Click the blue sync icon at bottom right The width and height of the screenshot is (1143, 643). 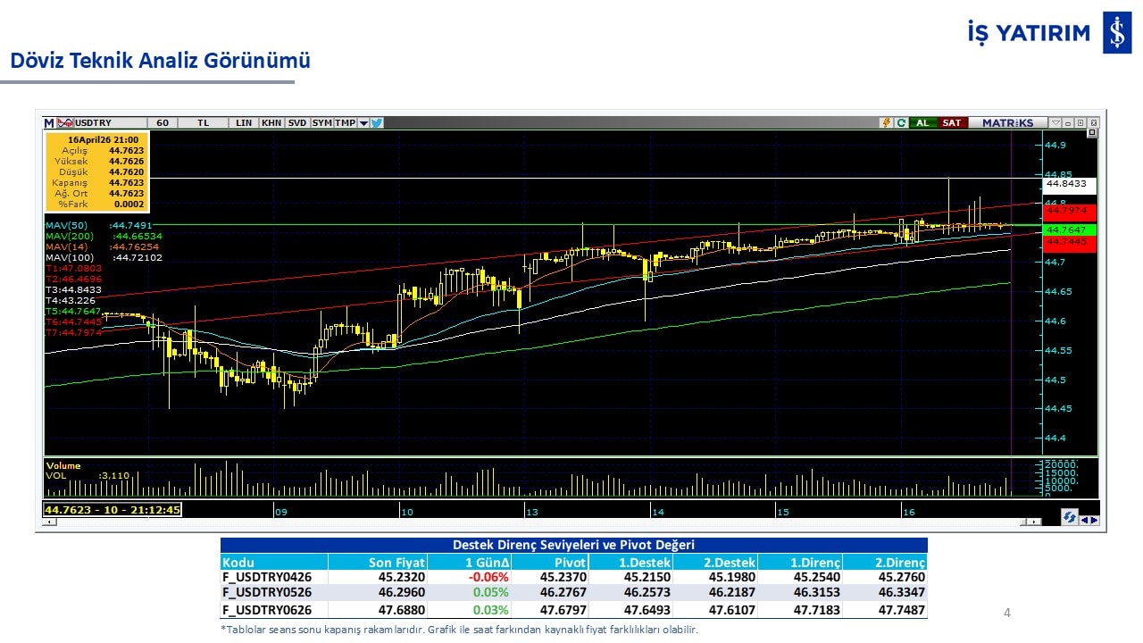point(1069,517)
